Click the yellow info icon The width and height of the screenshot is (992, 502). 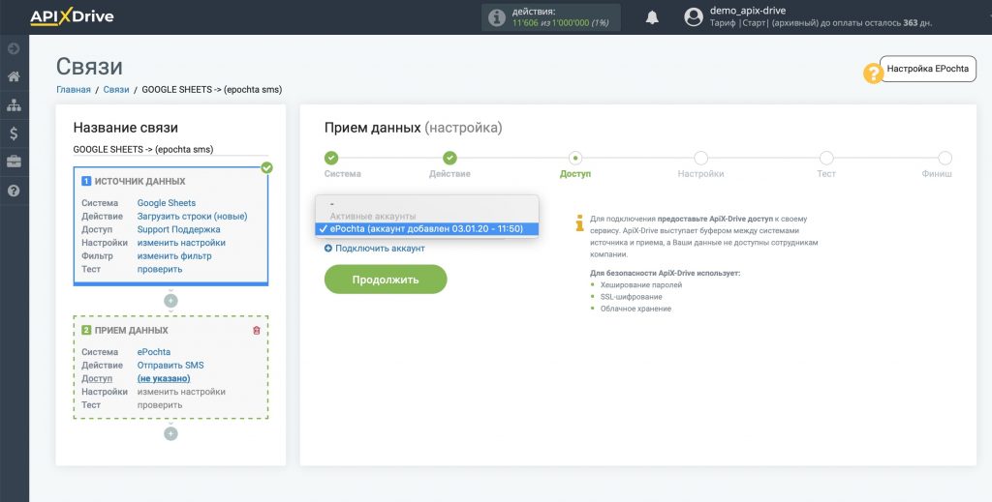pos(579,222)
